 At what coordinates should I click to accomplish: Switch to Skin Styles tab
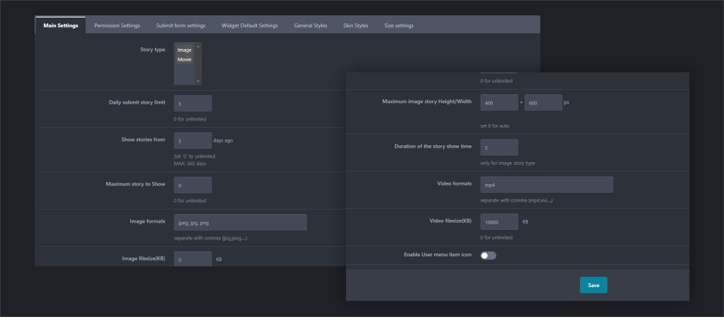point(355,26)
